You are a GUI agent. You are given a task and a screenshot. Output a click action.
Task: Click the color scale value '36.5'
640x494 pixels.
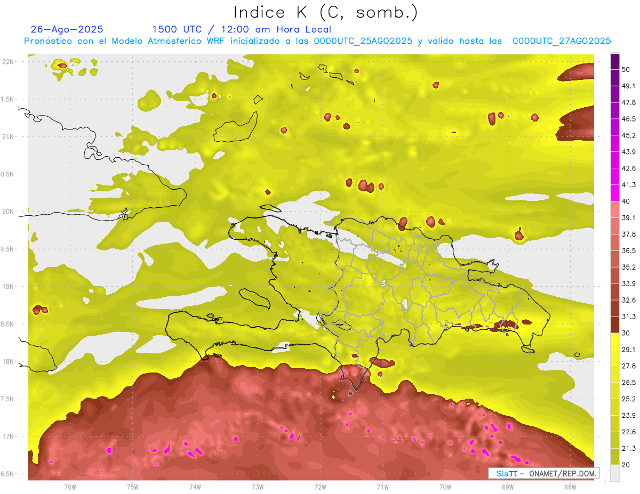click(x=629, y=250)
